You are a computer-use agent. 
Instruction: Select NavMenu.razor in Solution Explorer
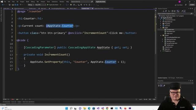pos(171,41)
